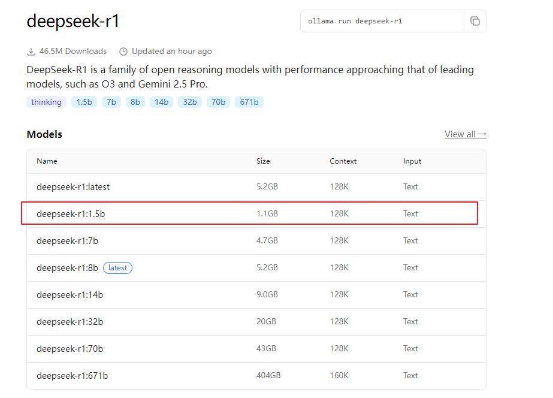Open the View all models link

(466, 134)
